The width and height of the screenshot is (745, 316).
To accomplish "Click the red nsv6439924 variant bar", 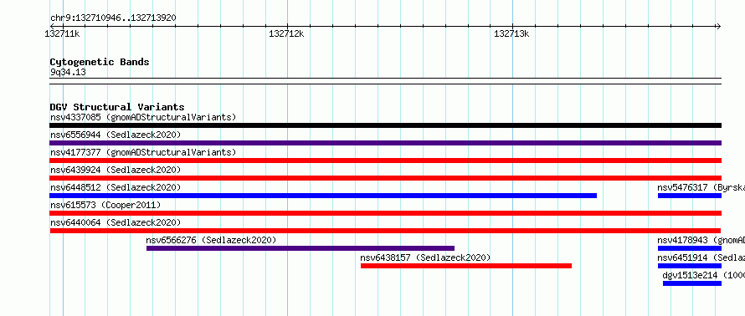I will click(x=385, y=178).
